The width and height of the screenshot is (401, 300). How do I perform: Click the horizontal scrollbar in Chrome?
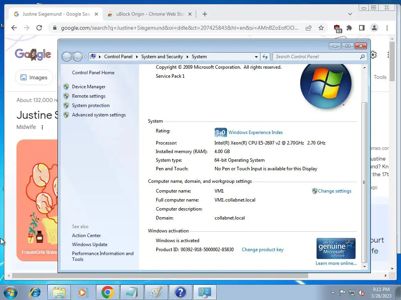[x=160, y=275]
